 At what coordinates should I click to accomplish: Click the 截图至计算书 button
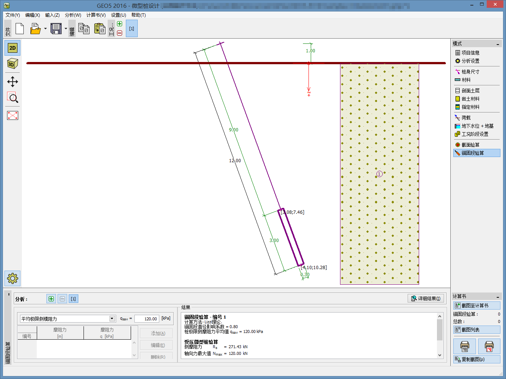[477, 306]
